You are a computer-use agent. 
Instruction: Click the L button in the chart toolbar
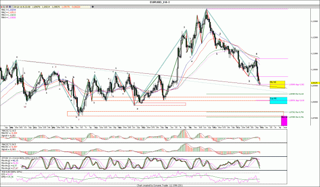(4, 7)
